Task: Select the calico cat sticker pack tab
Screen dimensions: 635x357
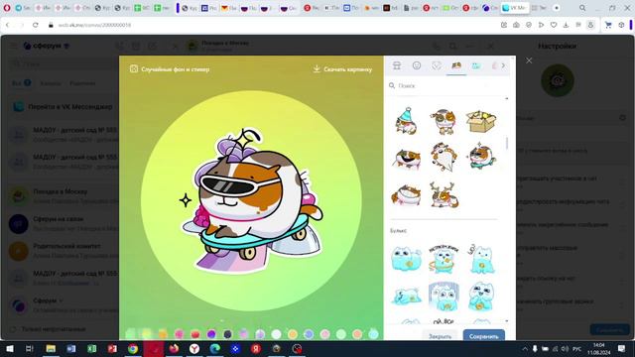Action: tap(456, 65)
